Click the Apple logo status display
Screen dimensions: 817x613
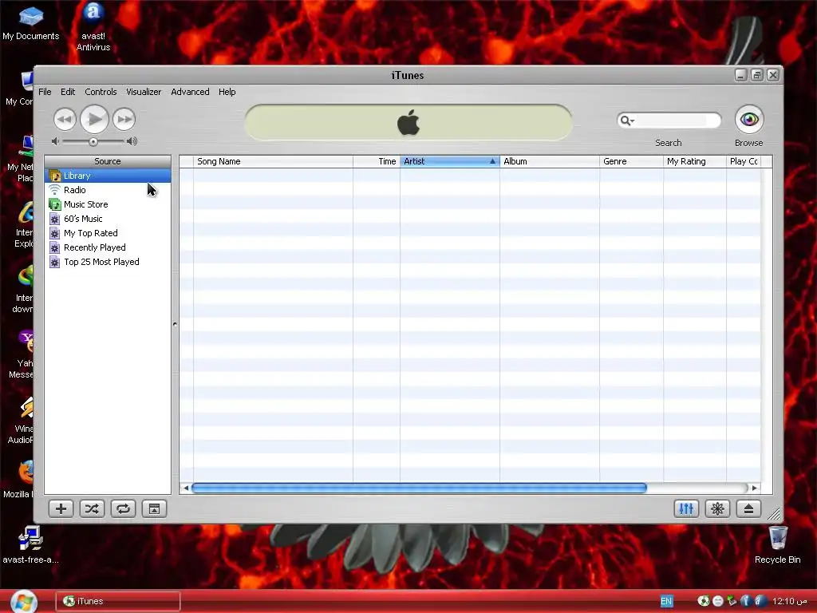(x=408, y=122)
